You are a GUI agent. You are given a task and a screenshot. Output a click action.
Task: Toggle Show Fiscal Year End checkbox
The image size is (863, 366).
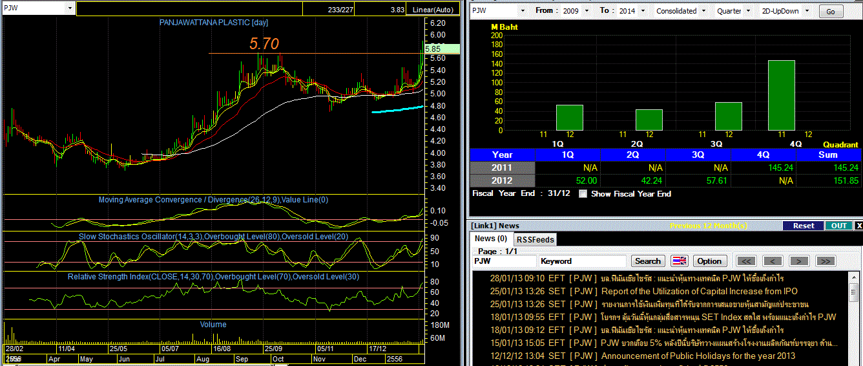583,193
